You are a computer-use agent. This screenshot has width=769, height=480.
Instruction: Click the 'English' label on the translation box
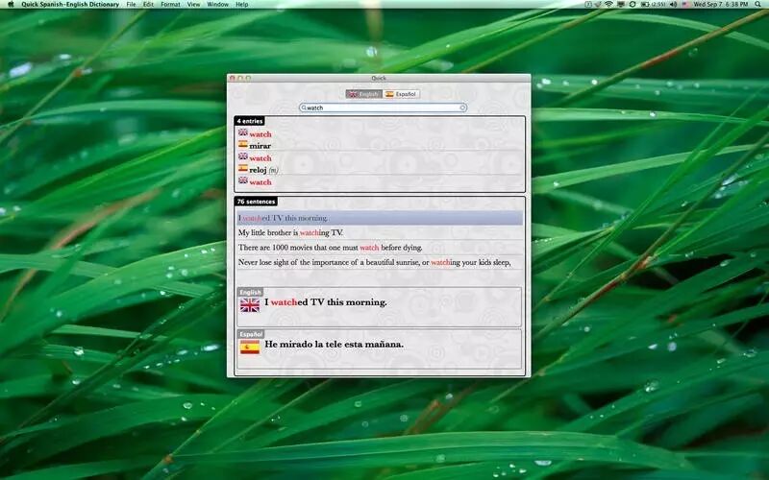tap(250, 293)
